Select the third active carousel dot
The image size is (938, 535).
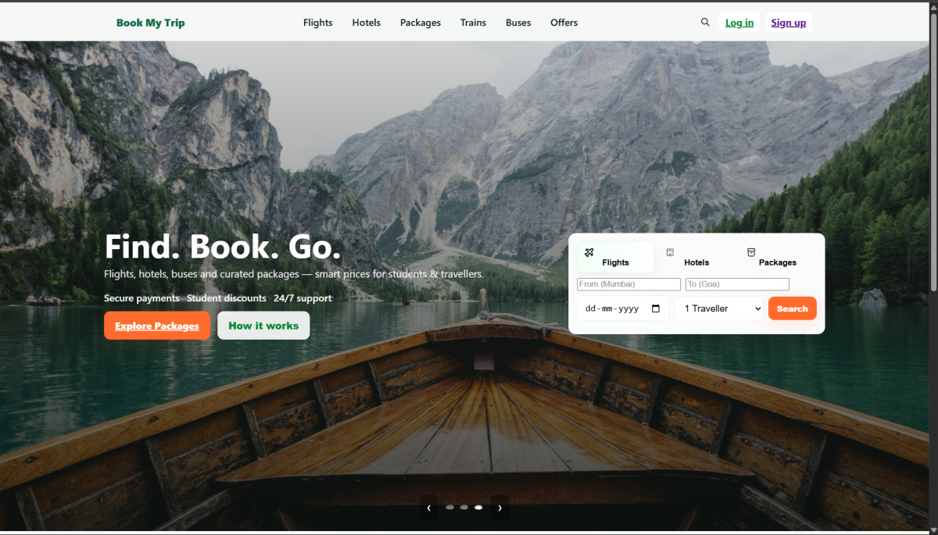coord(478,508)
